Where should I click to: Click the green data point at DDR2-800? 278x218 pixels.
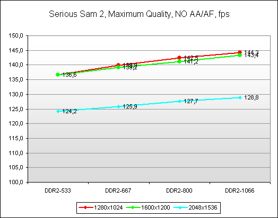click(179, 61)
